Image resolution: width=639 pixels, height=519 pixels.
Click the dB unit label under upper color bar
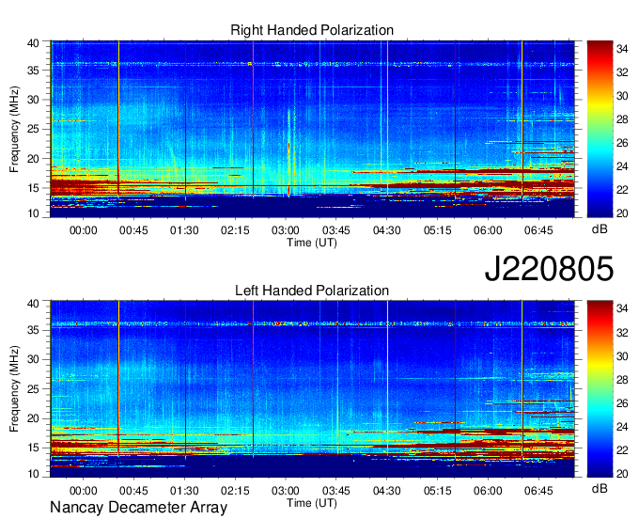(600, 229)
